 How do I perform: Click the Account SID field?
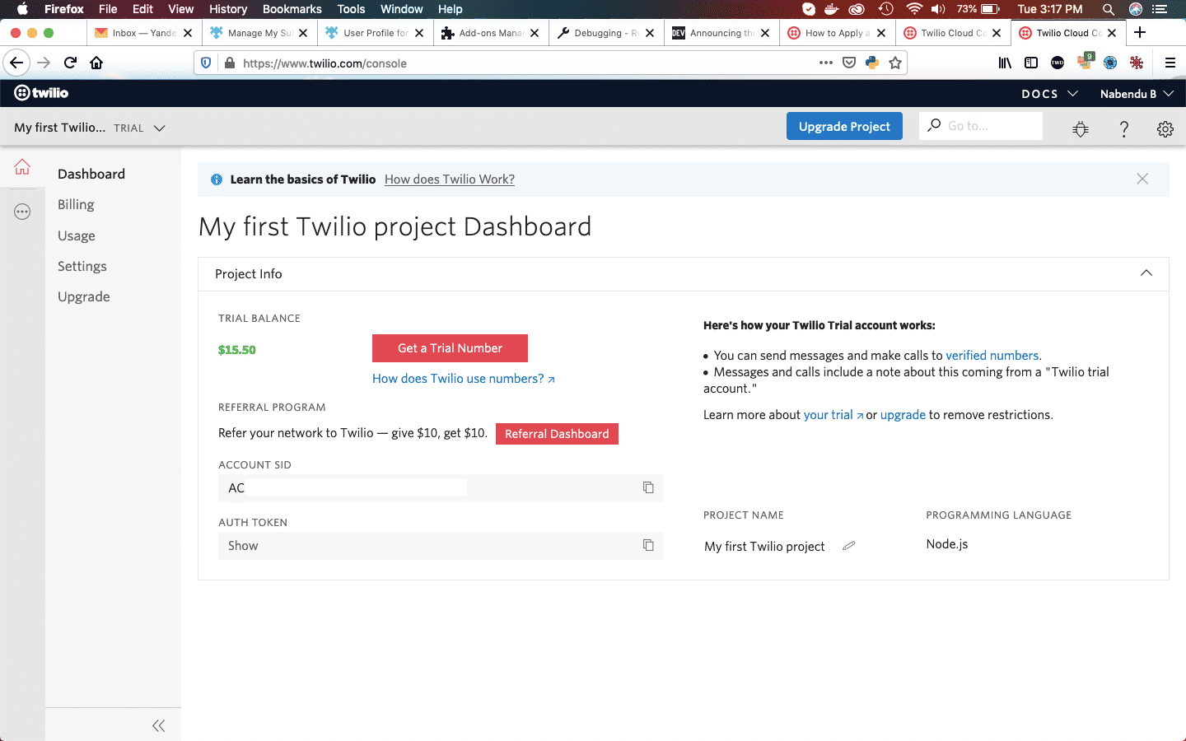[x=441, y=488]
